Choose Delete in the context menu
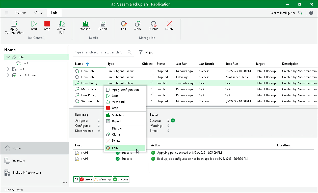This screenshot has width=318, height=193. pyautogui.click(x=125, y=141)
